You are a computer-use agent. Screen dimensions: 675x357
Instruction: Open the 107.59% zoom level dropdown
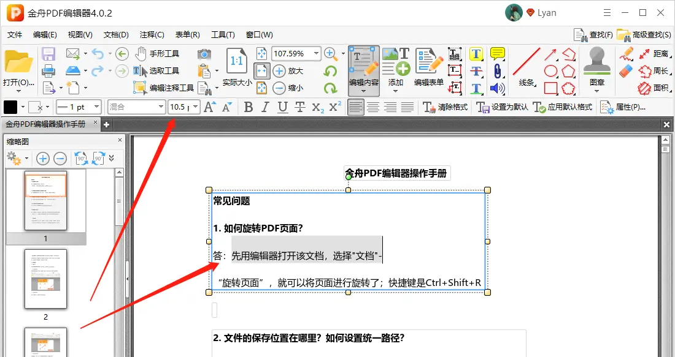click(x=317, y=54)
